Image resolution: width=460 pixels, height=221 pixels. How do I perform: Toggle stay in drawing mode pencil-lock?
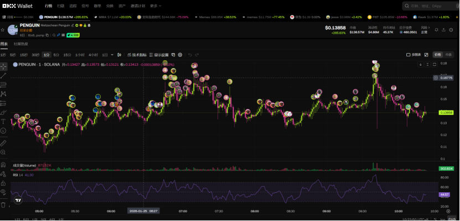tap(3, 174)
